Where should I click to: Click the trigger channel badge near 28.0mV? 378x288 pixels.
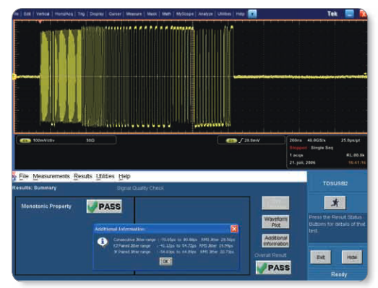point(231,141)
